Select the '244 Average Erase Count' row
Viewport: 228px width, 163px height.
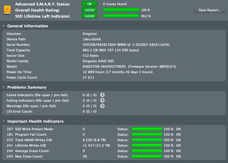point(114,151)
